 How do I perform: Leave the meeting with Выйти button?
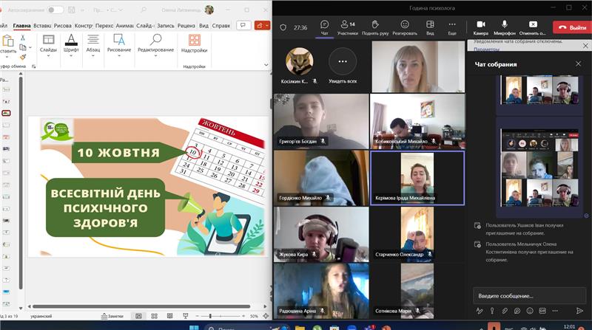(572, 27)
